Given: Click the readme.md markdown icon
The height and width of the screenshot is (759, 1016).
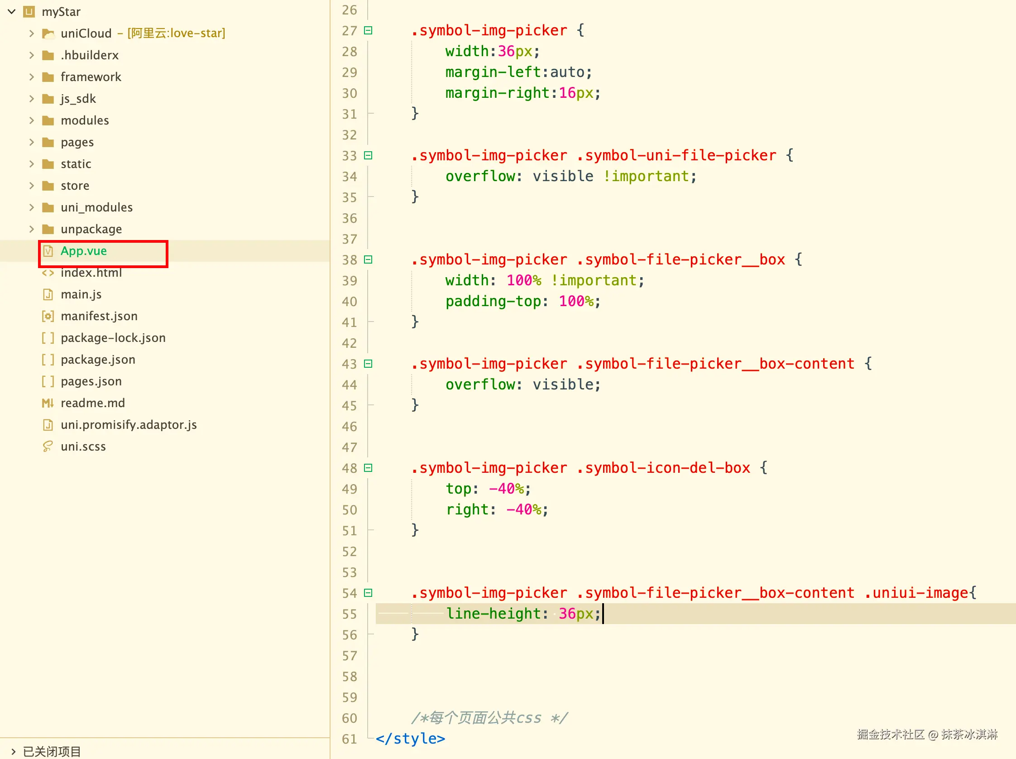Looking at the screenshot, I should [48, 404].
